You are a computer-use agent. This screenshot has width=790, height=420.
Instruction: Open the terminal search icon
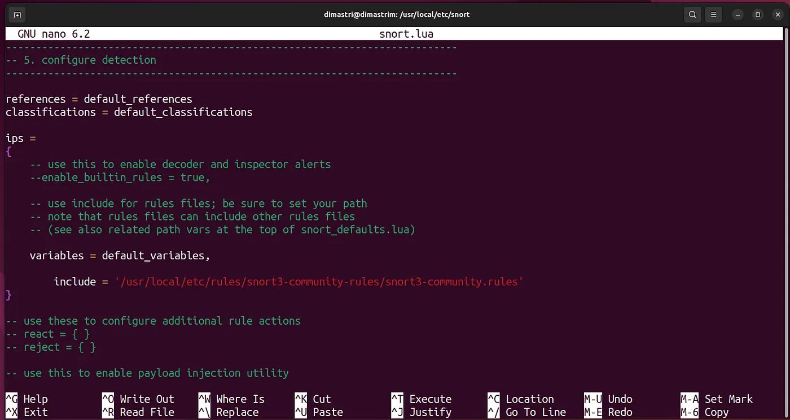pyautogui.click(x=692, y=14)
